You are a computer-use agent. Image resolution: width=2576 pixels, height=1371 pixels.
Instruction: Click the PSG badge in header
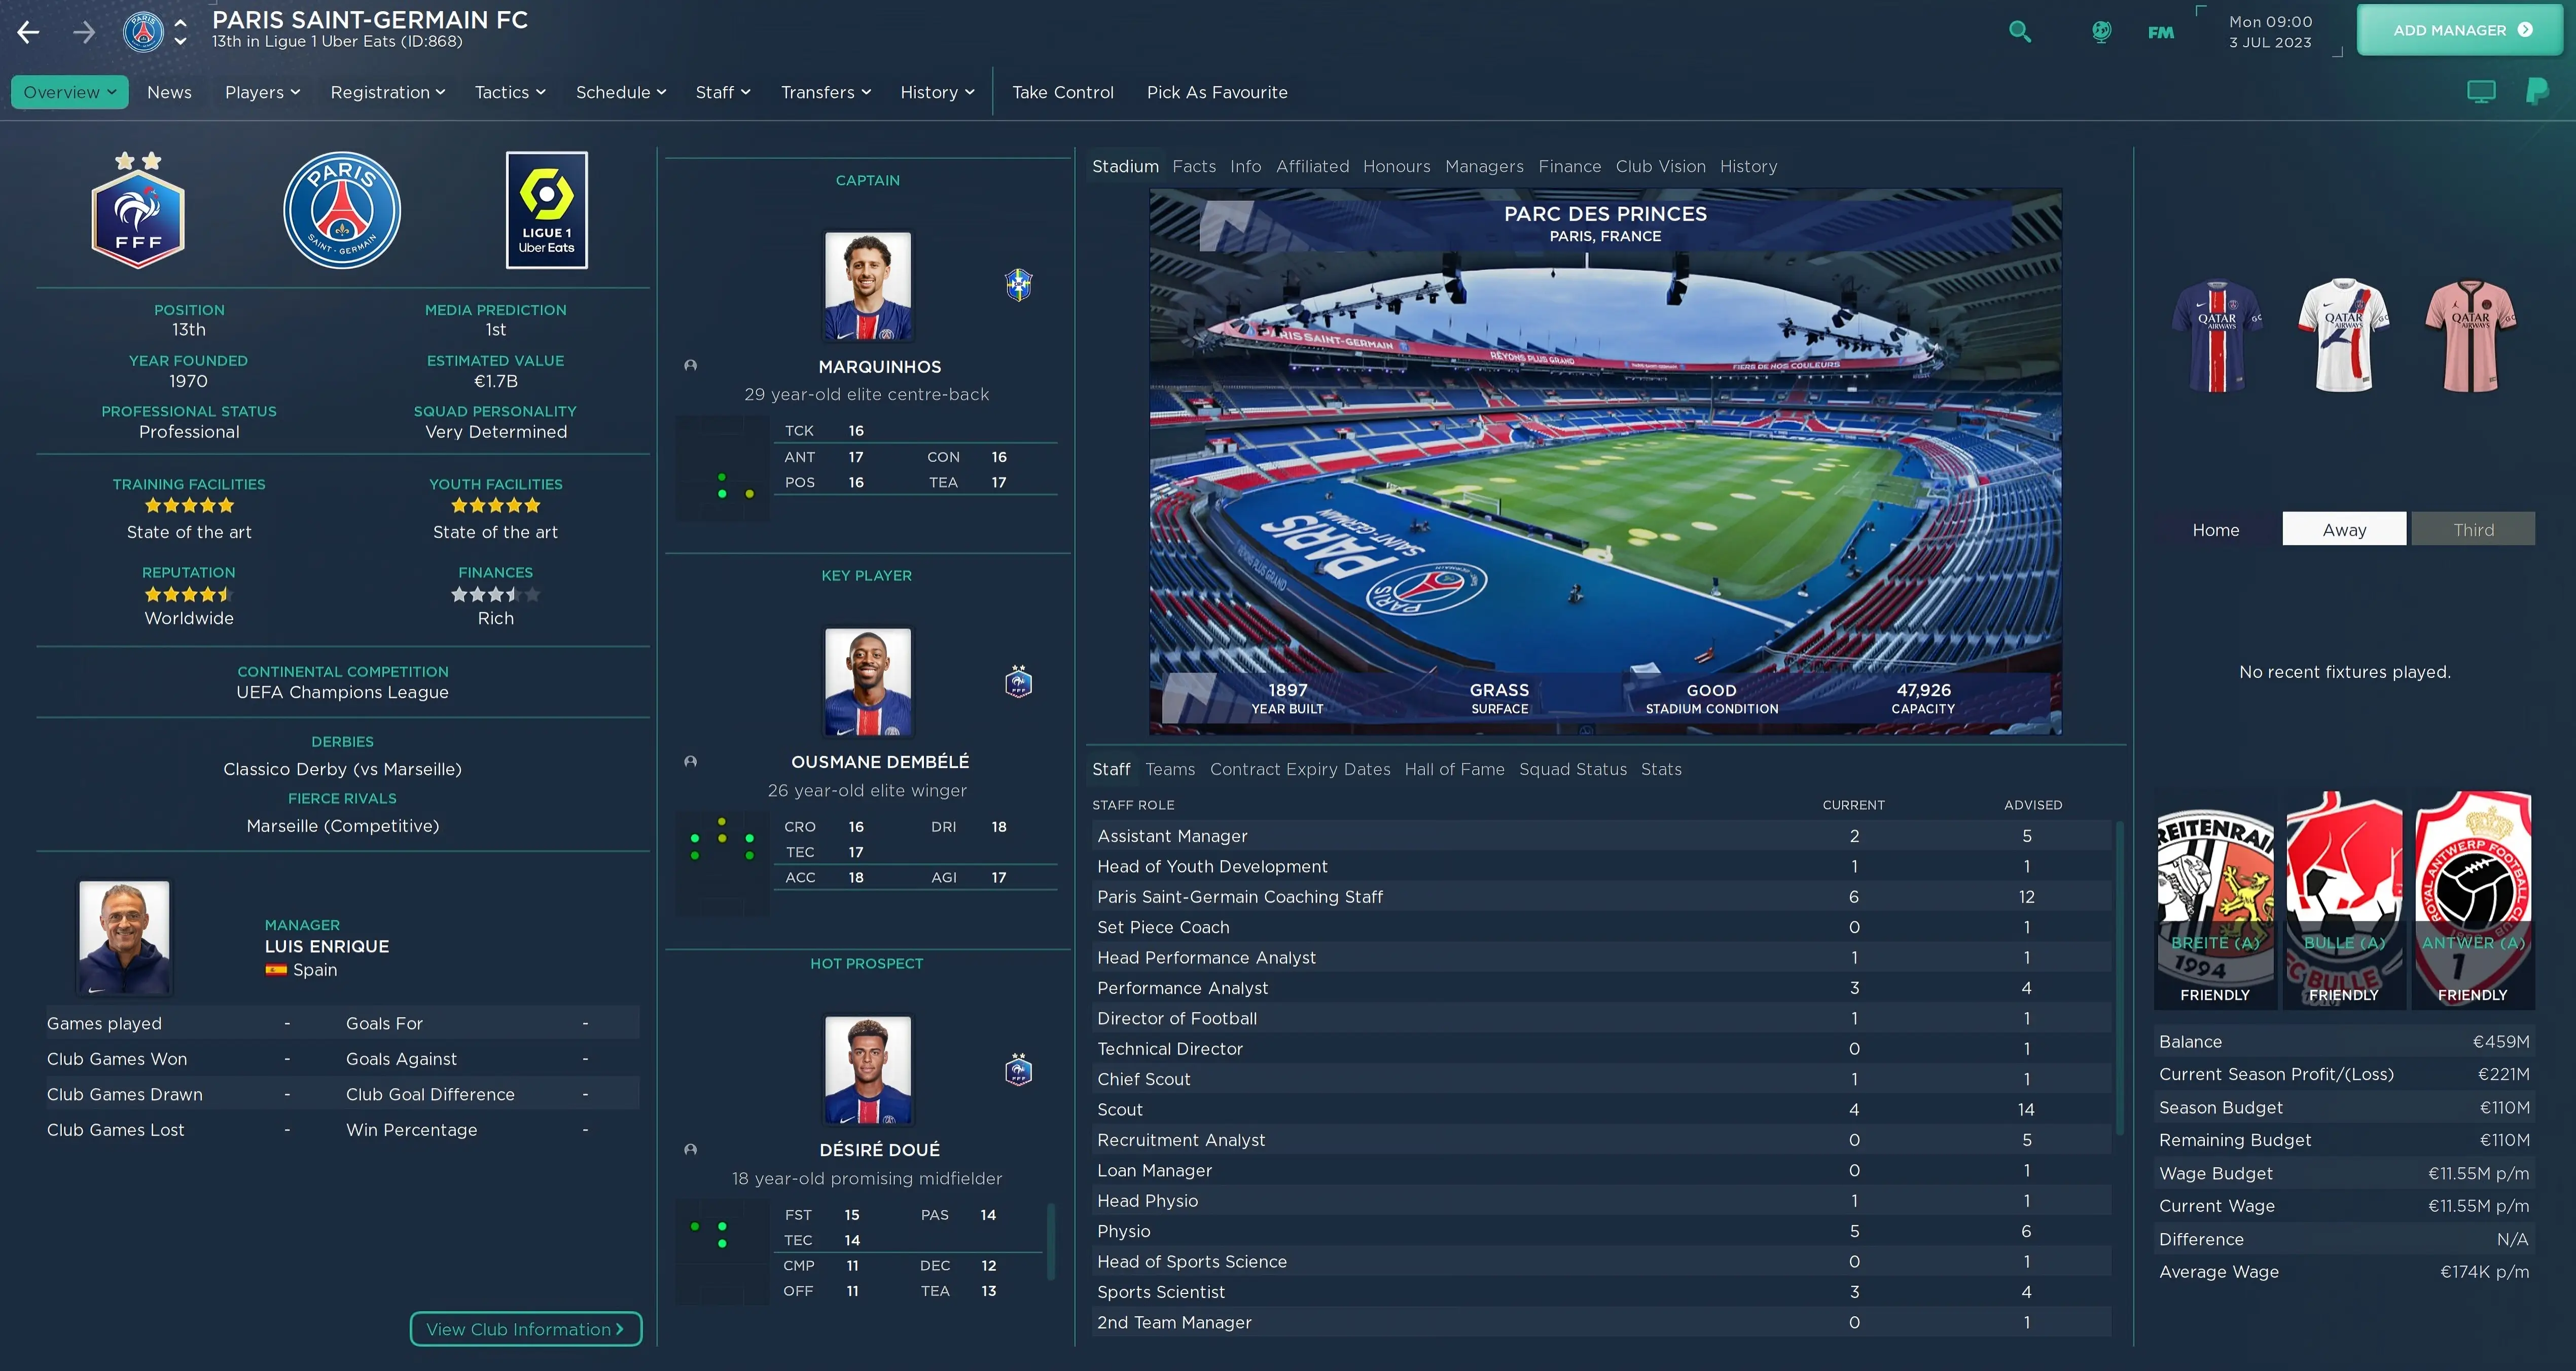pos(143,31)
